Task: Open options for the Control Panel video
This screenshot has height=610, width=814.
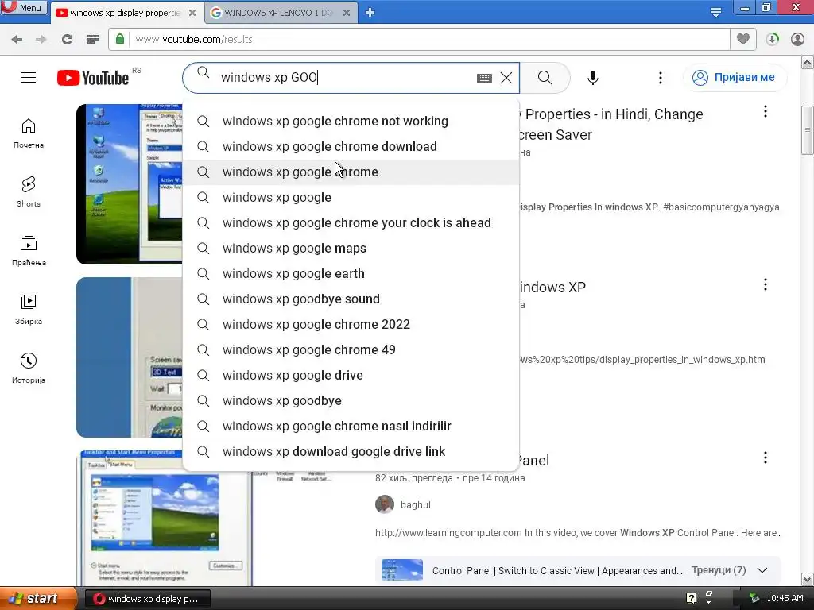Action: coord(766,457)
